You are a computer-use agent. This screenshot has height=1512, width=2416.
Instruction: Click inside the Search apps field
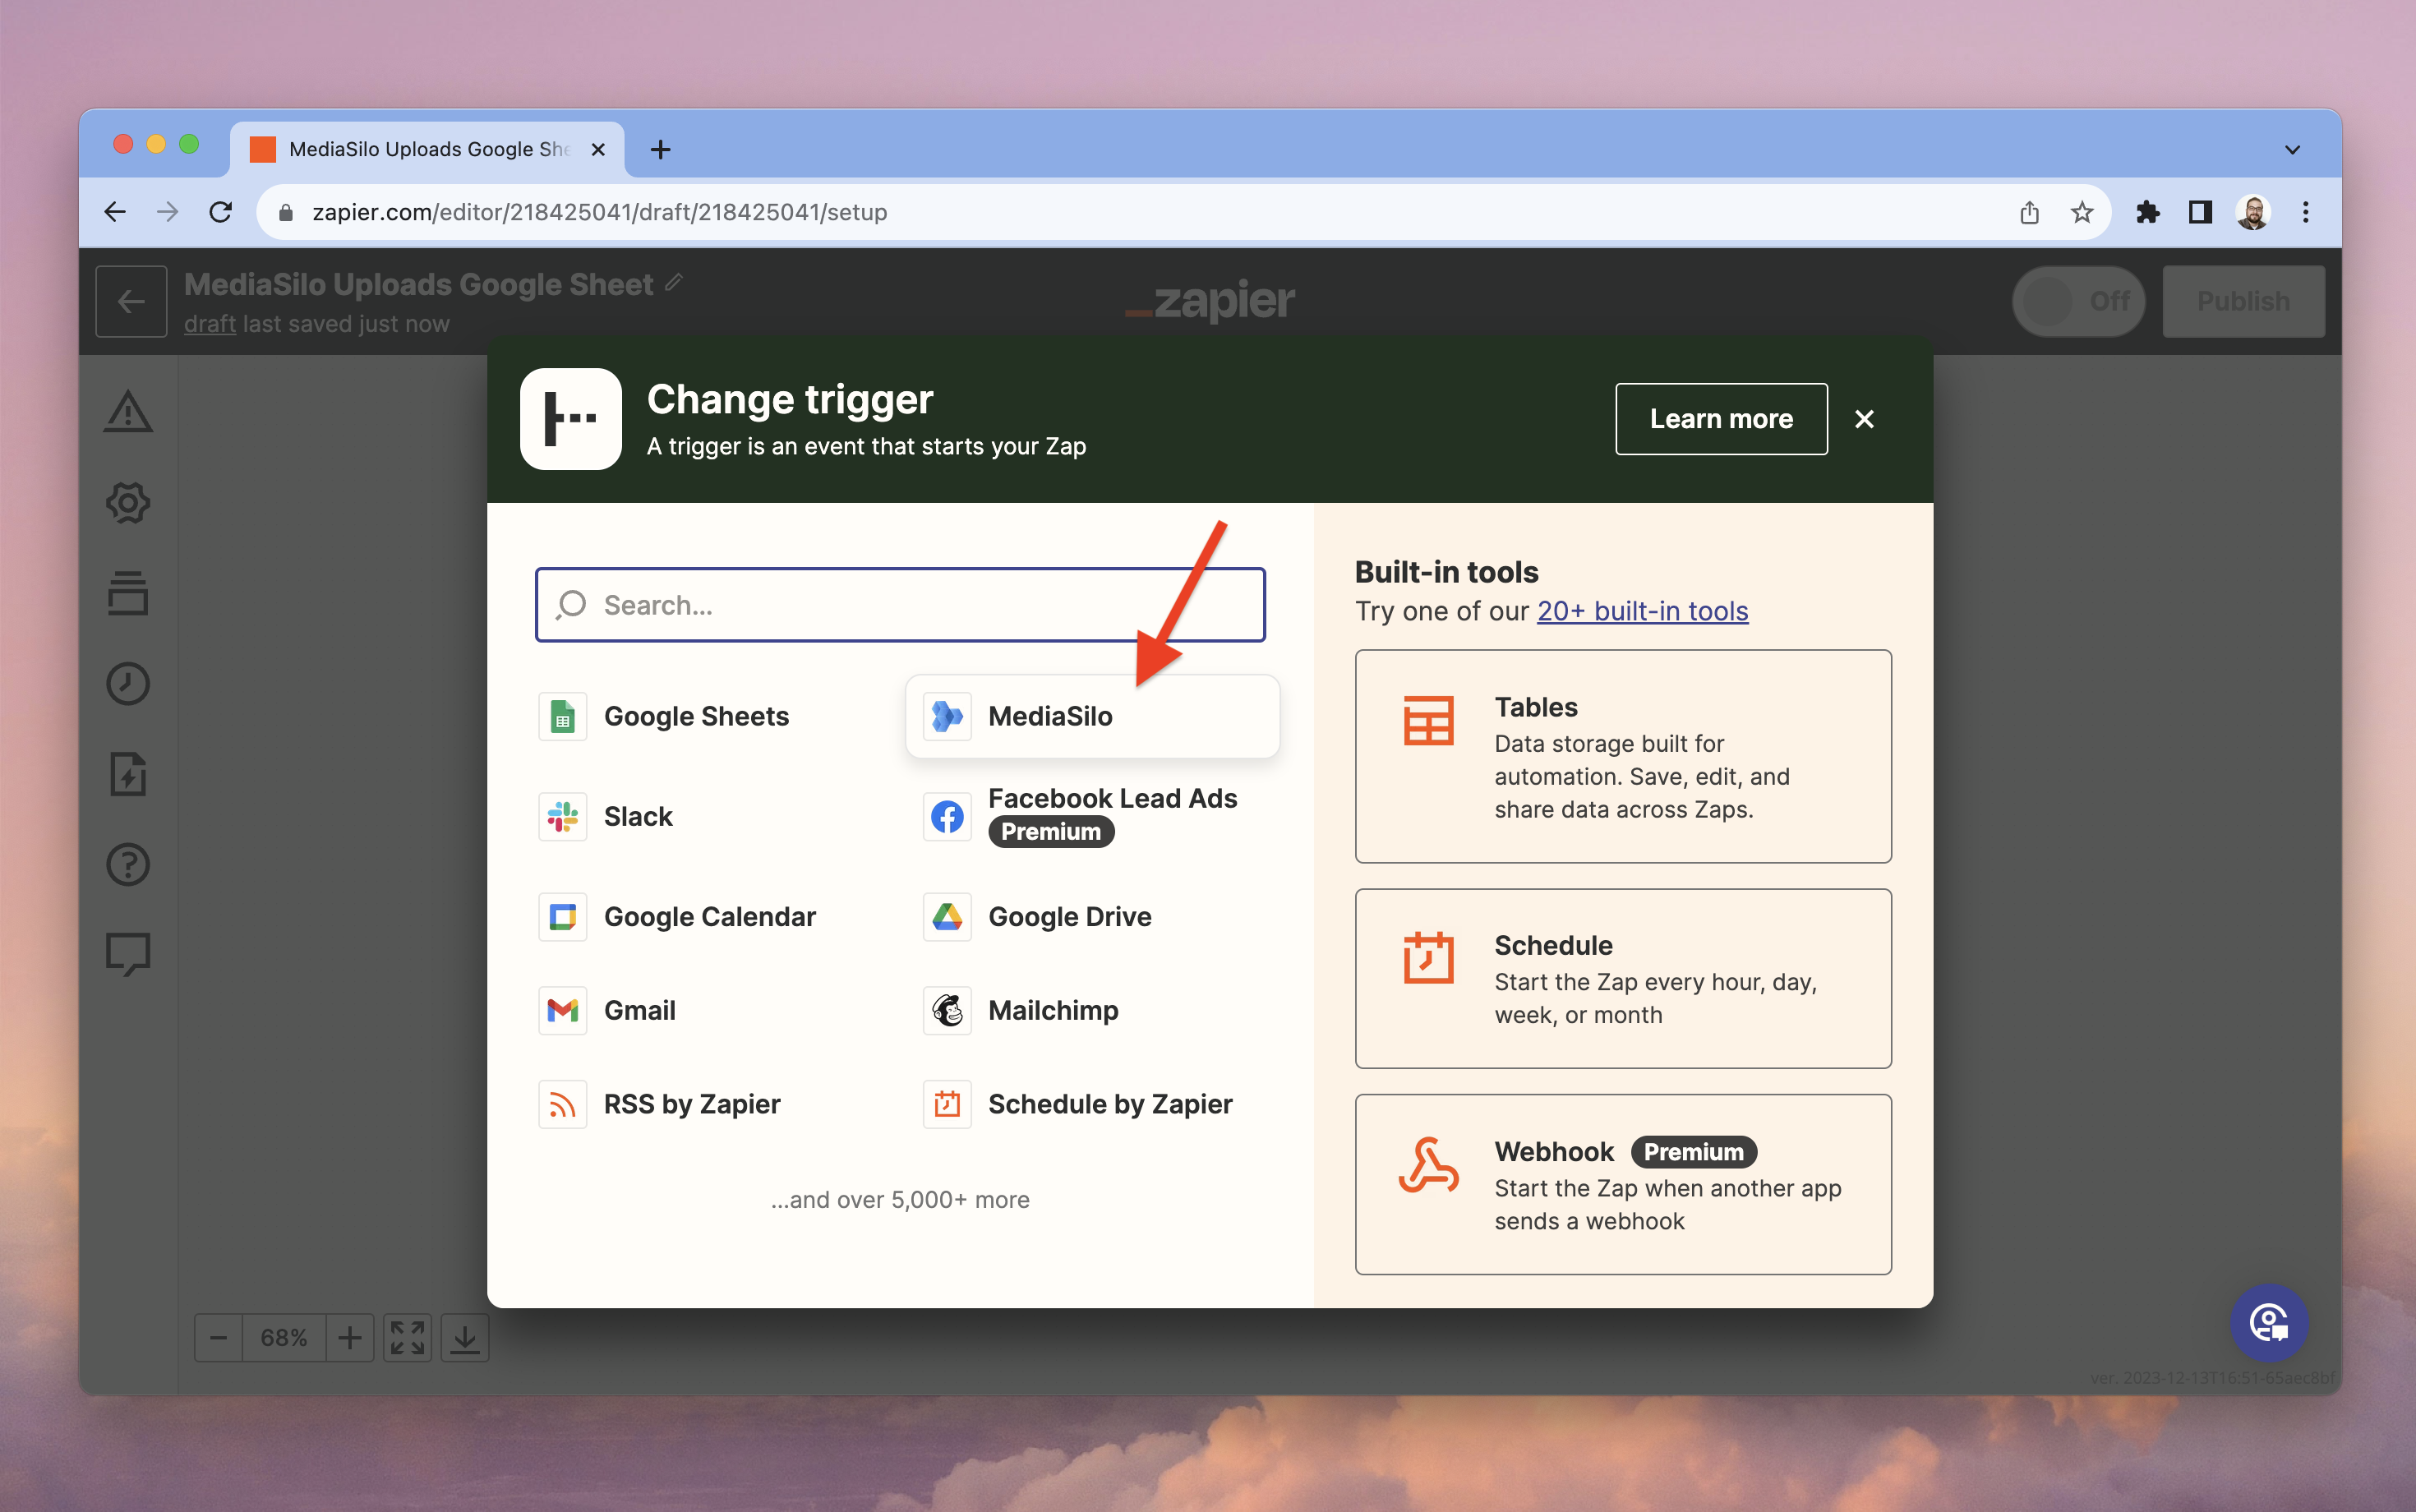(x=900, y=605)
